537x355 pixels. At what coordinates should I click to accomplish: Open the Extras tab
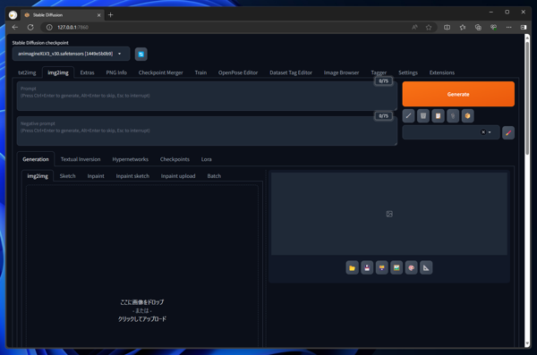(87, 72)
